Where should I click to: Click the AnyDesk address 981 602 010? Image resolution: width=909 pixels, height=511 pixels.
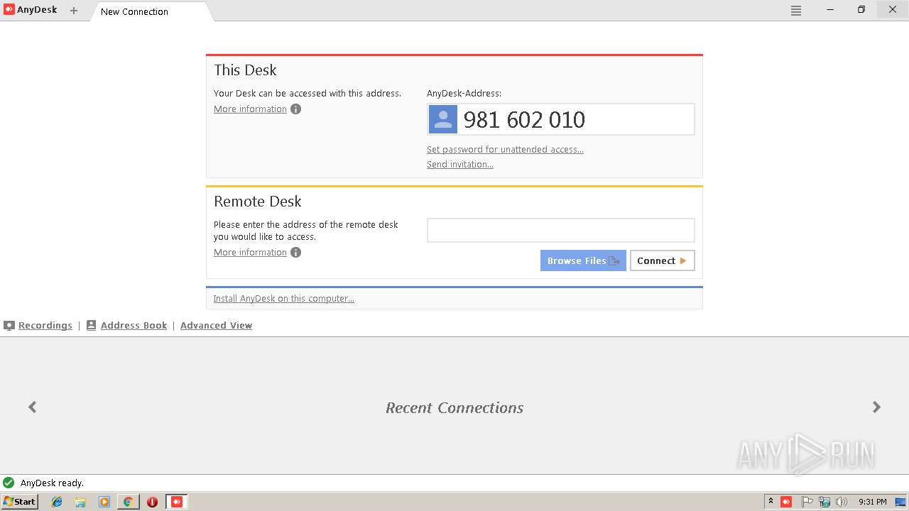[524, 120]
